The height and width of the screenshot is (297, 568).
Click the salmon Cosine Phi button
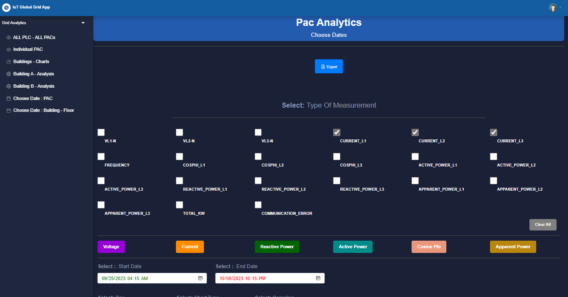coord(429,247)
